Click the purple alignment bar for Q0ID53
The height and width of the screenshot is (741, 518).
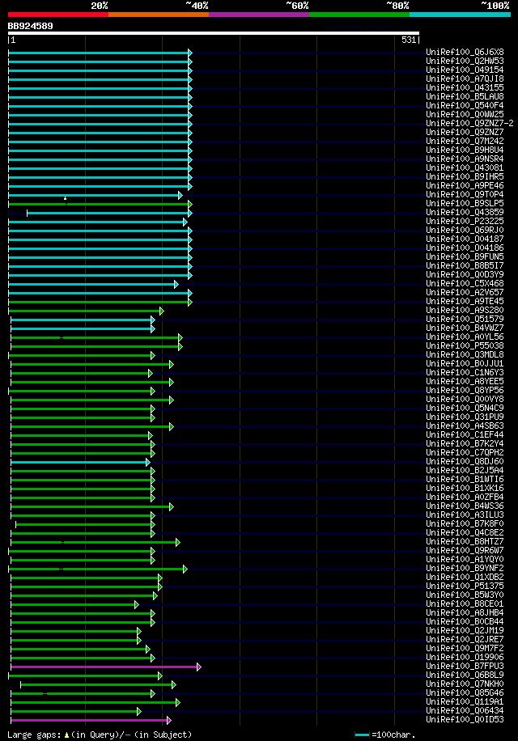click(x=91, y=720)
